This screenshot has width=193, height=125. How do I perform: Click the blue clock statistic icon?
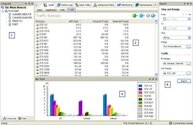coord(141,16)
